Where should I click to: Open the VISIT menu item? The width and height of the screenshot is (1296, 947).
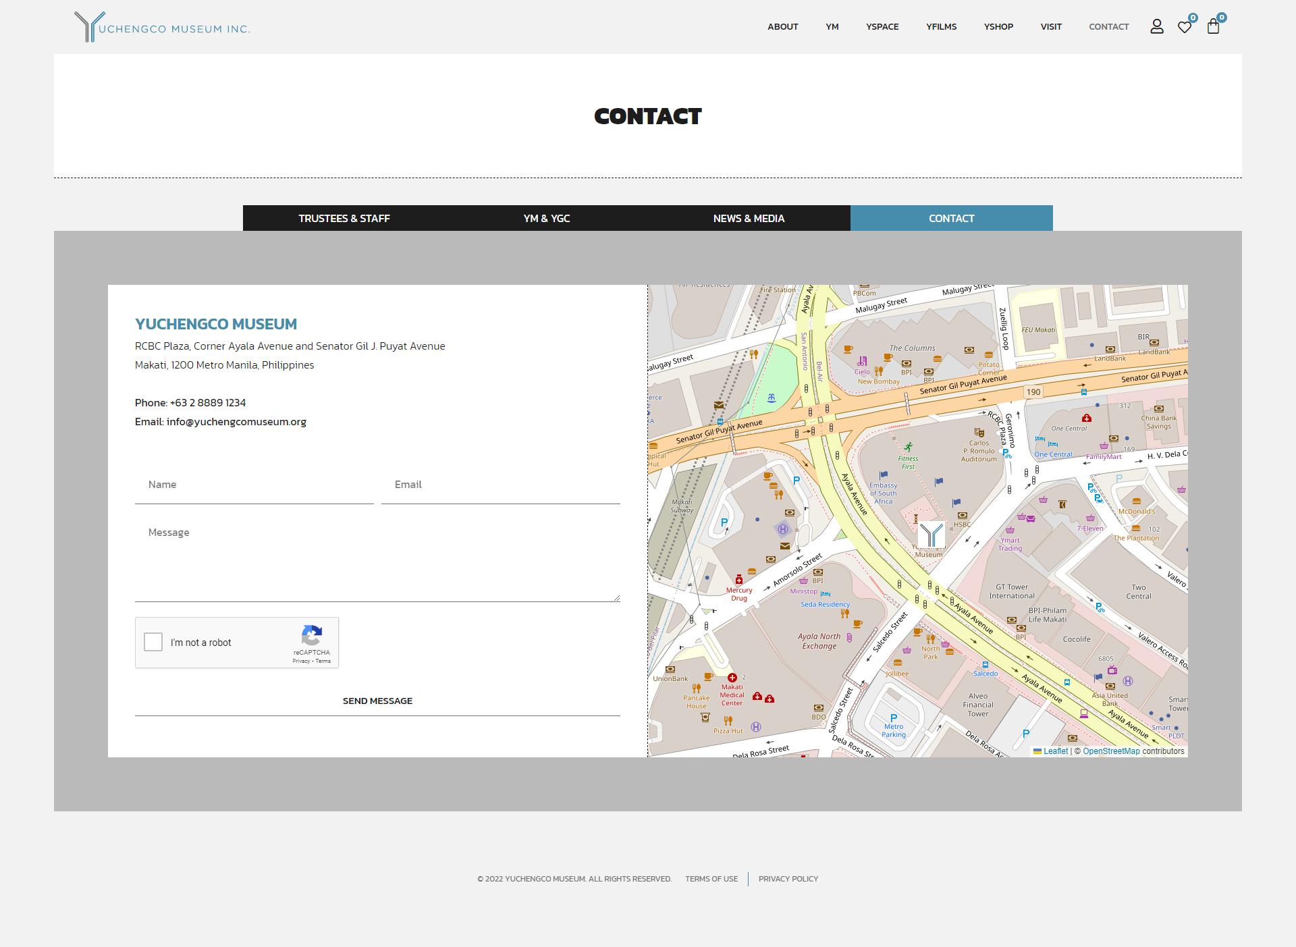1051,27
